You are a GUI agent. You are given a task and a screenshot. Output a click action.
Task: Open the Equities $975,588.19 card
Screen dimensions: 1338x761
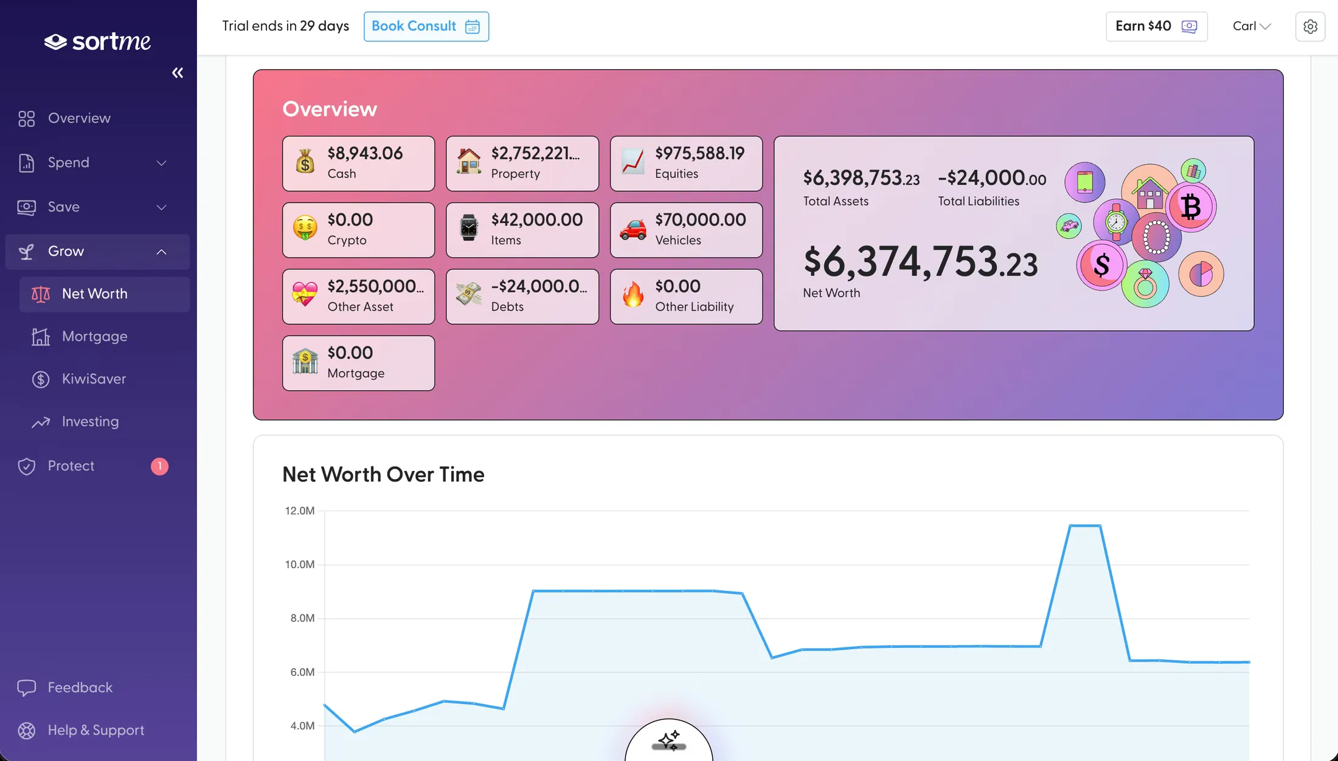tap(686, 164)
